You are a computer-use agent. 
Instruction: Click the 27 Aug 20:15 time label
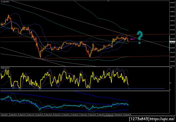point(101,115)
